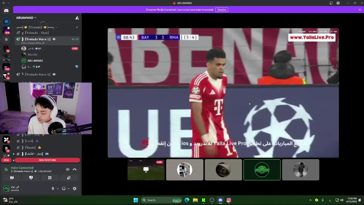This screenshot has height=205, width=364.
Task: Click the Discord inbox icon in title bar
Action: pos(331,3)
